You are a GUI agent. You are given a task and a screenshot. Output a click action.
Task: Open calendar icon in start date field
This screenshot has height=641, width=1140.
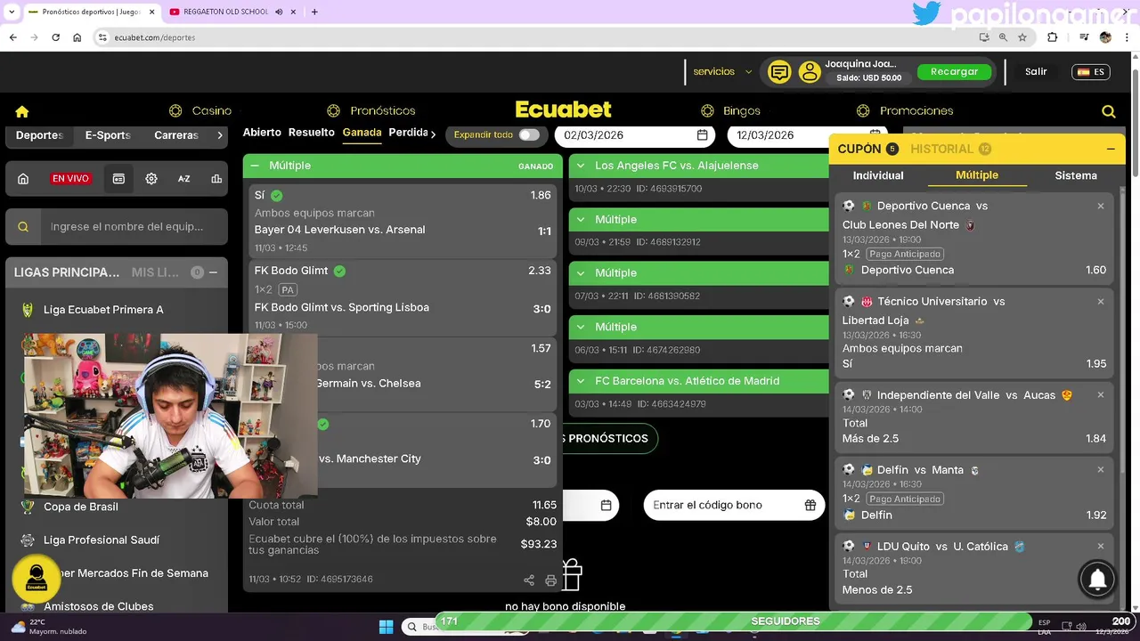pyautogui.click(x=702, y=135)
